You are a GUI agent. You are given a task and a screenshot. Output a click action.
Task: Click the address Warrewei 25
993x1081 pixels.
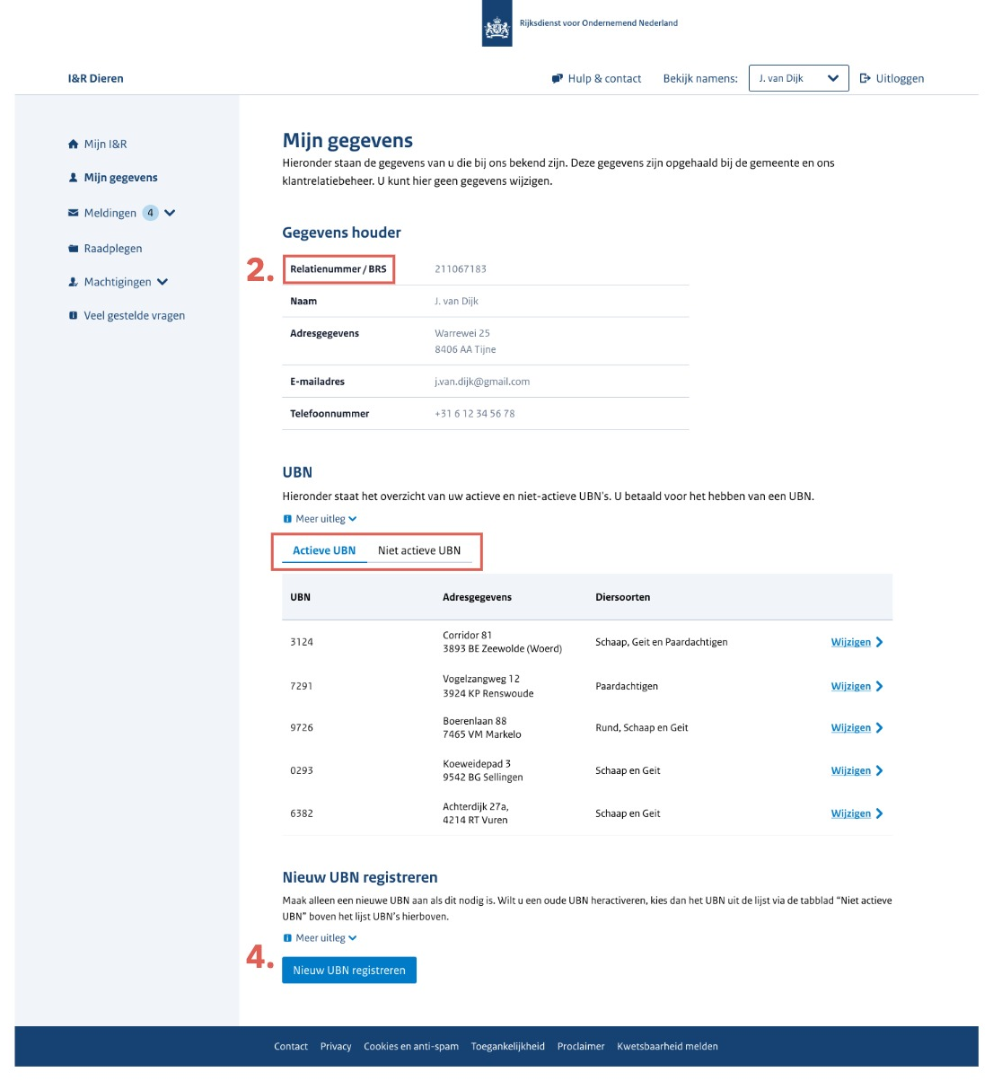pos(462,333)
